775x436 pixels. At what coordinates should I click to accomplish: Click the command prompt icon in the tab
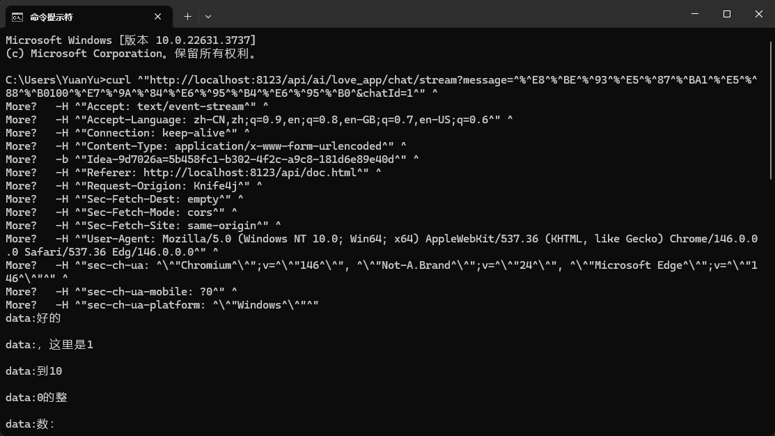tap(17, 16)
